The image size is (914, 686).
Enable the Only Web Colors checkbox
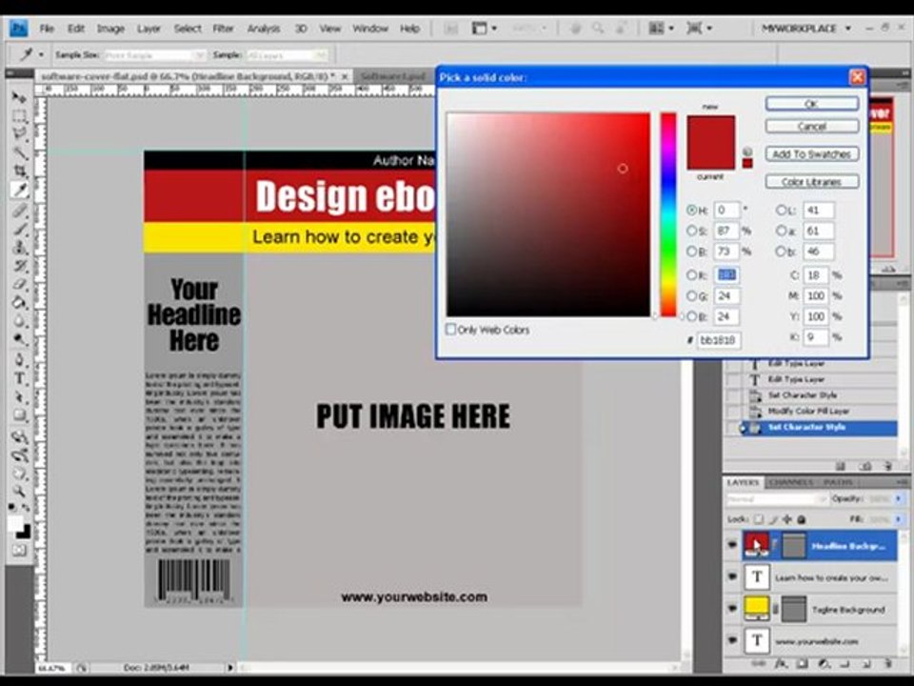(450, 330)
